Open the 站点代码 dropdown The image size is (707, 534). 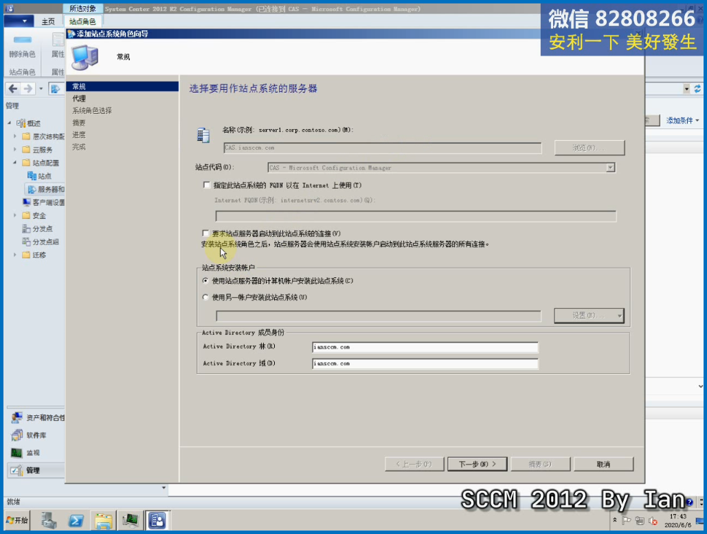[x=610, y=167]
